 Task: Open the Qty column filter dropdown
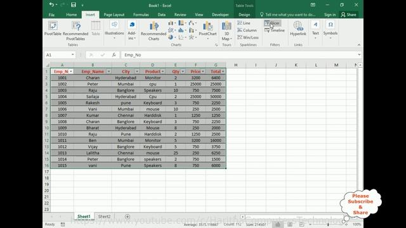click(183, 72)
